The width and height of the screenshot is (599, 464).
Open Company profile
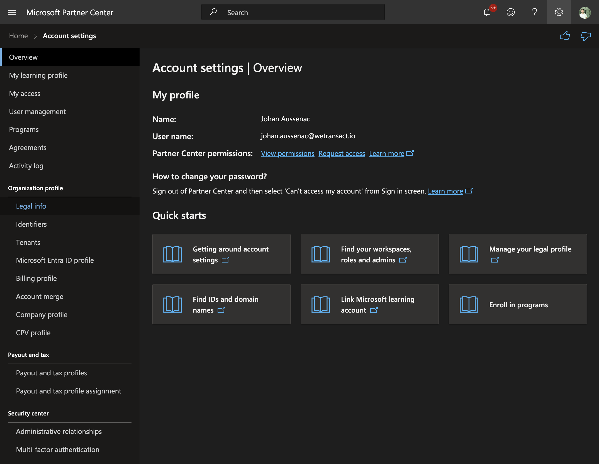click(x=70, y=315)
